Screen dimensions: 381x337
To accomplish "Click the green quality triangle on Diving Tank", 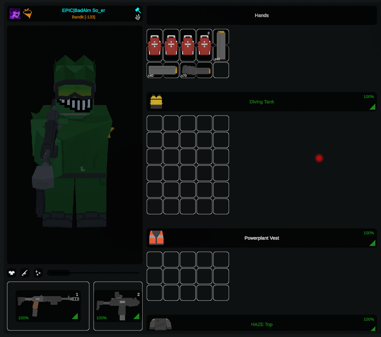I will pos(373,107).
